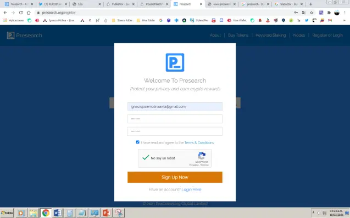Open Microsoft Word from the taskbar

coord(58,213)
